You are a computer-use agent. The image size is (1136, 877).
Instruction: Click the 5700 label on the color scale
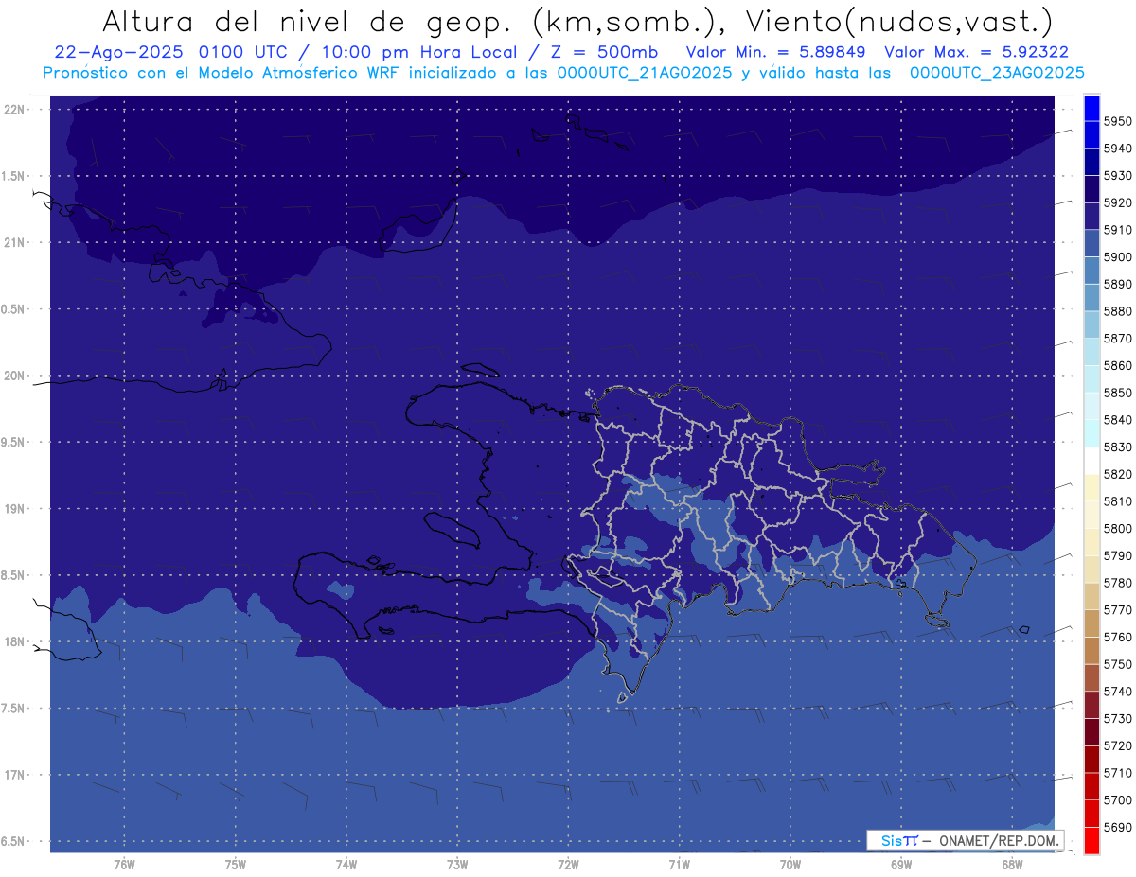click(x=1116, y=799)
